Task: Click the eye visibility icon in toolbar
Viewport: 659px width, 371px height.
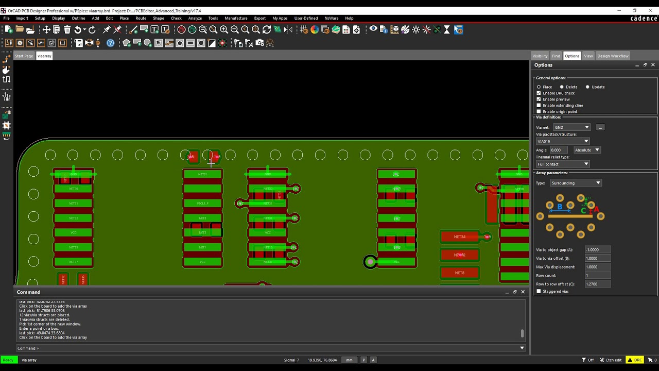Action: [373, 29]
